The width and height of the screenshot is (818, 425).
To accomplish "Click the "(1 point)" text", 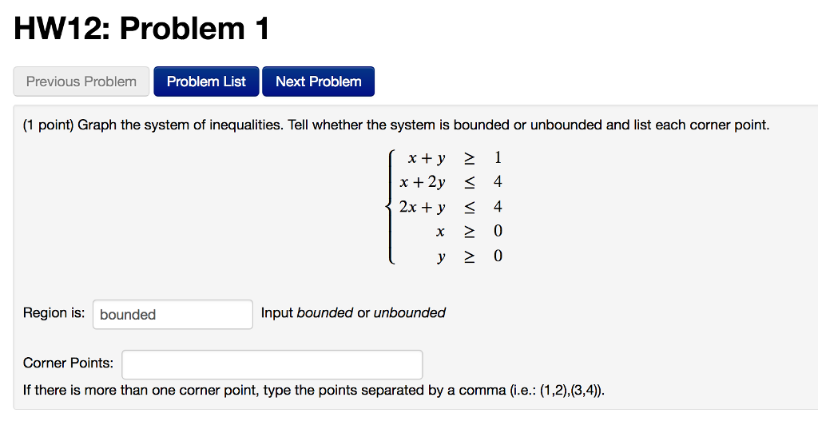I will [49, 125].
